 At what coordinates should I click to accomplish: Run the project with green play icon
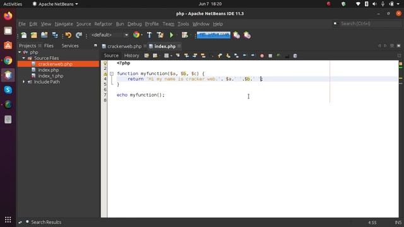(x=172, y=35)
